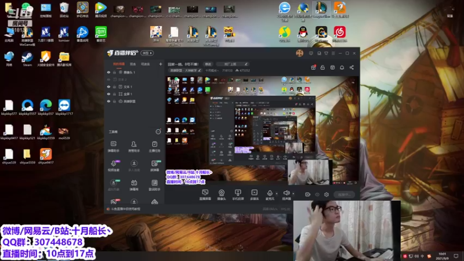The image size is (464, 261).
Task: Add a 多媒体 media source
Action: click(x=254, y=195)
